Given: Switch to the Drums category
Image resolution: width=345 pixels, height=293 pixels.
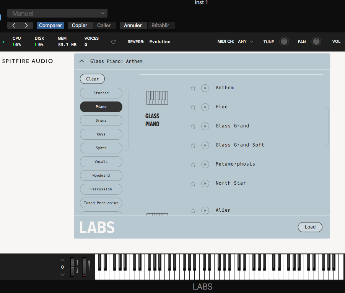Looking at the screenshot, I should point(101,120).
